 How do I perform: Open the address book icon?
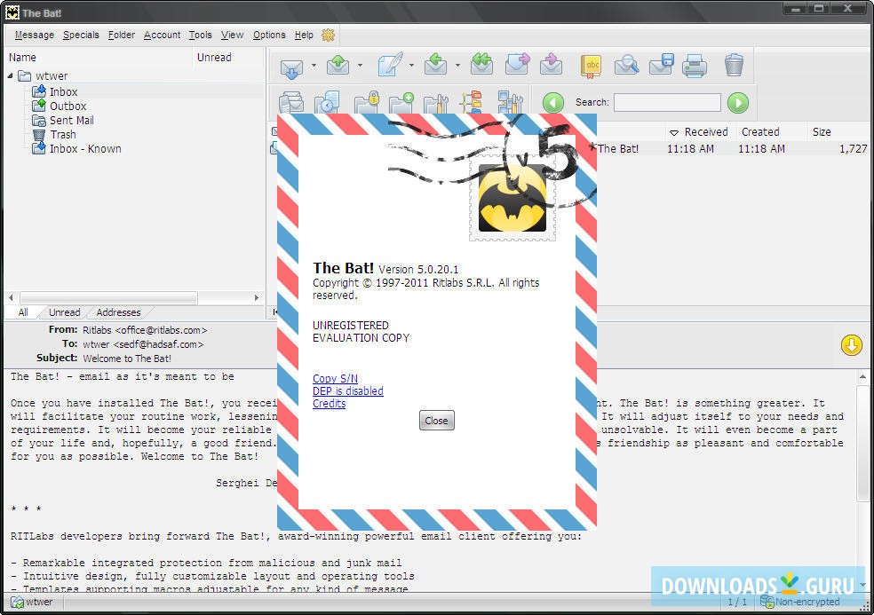click(x=592, y=66)
